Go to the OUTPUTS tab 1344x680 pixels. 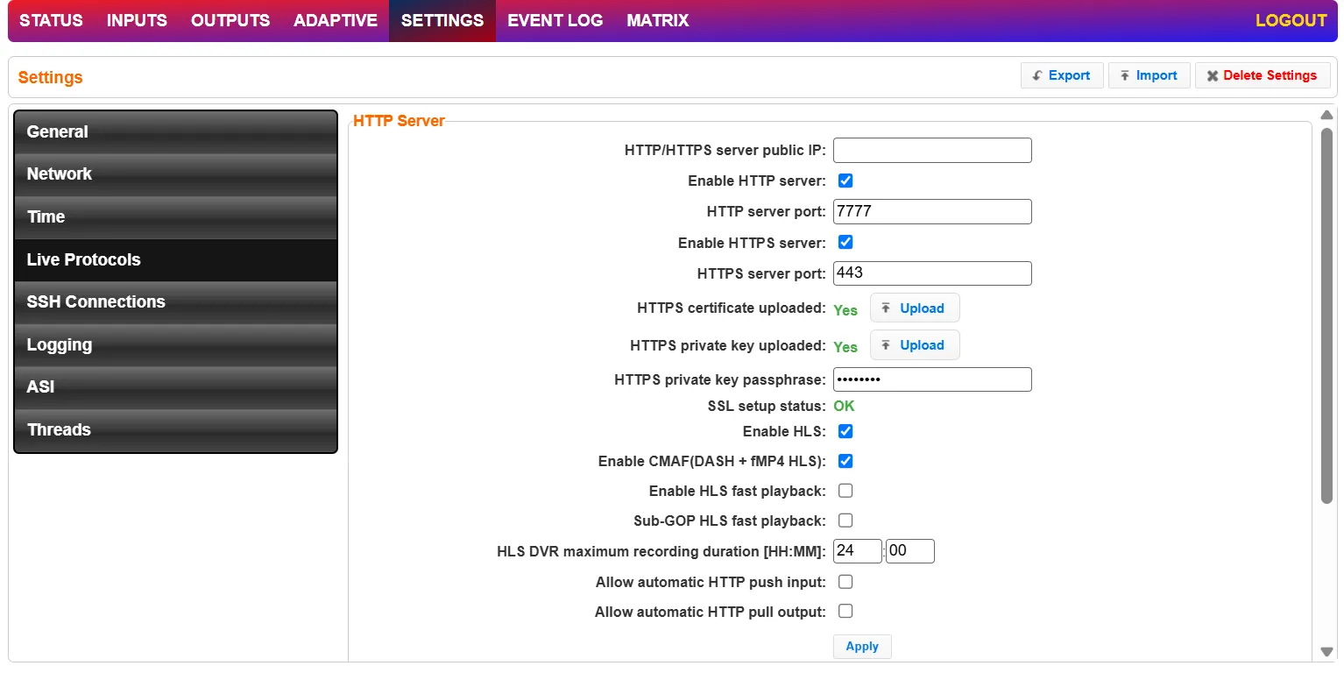[x=230, y=20]
